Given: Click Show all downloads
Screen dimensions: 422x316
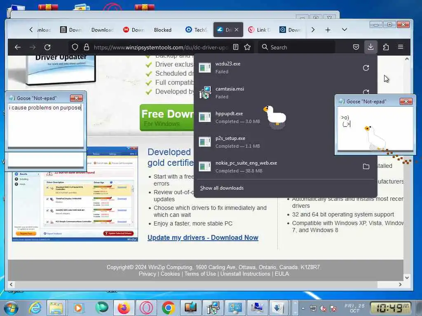Looking at the screenshot, I should [222, 188].
